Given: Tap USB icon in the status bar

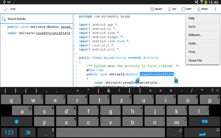Looking at the screenshot, I should [x=4, y=2].
